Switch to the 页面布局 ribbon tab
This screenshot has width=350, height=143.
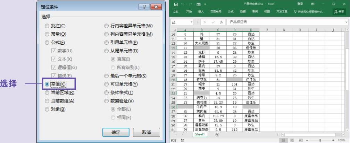tap(216, 11)
